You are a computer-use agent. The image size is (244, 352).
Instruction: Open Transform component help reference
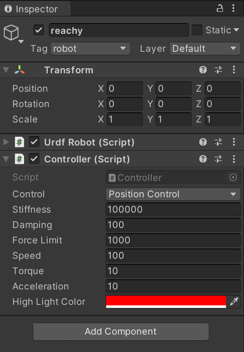(x=203, y=70)
